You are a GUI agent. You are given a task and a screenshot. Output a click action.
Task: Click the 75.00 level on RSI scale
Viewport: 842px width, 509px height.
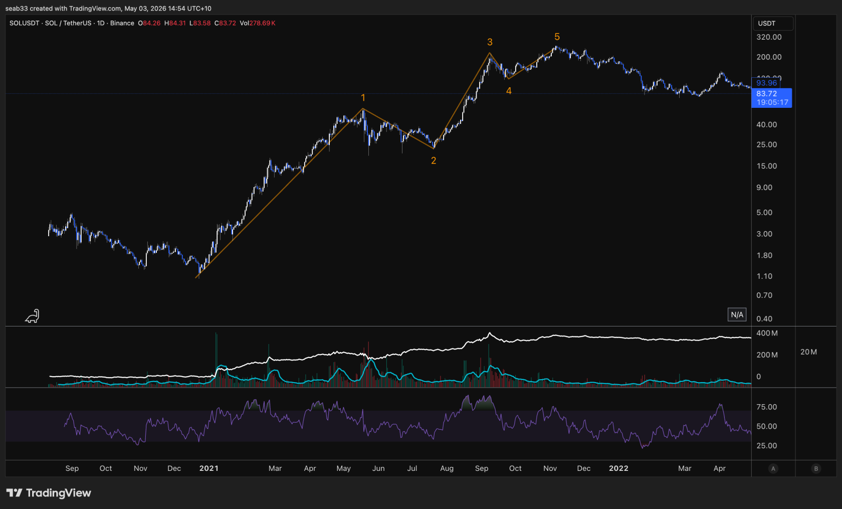[766, 407]
